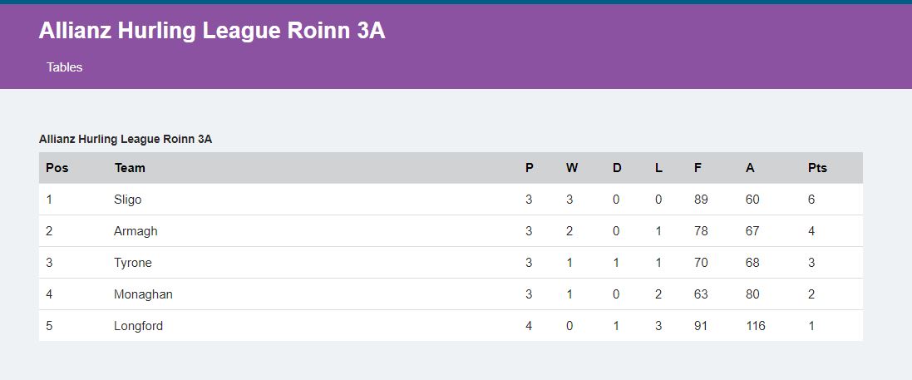Click the Pts column header
The image size is (912, 380).
817,168
